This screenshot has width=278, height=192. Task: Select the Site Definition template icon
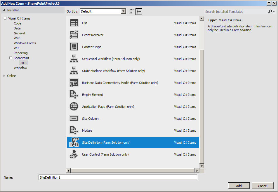74,142
